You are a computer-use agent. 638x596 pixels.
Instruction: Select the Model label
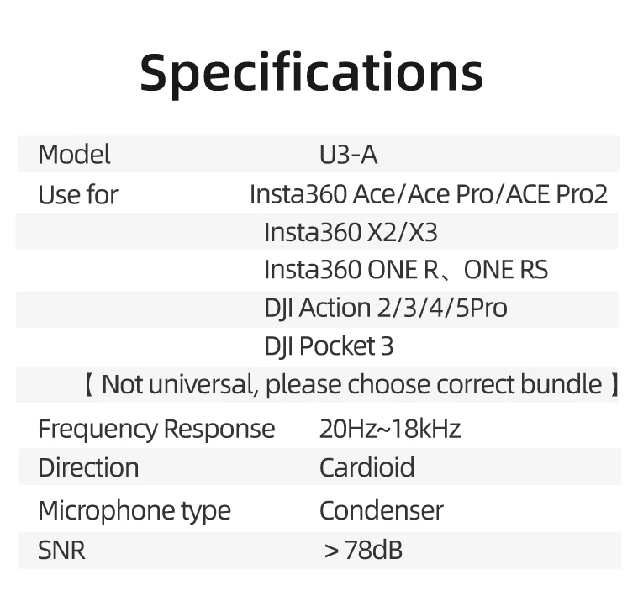pyautogui.click(x=74, y=155)
